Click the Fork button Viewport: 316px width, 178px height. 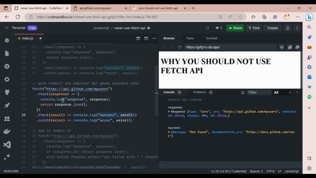pos(254,28)
